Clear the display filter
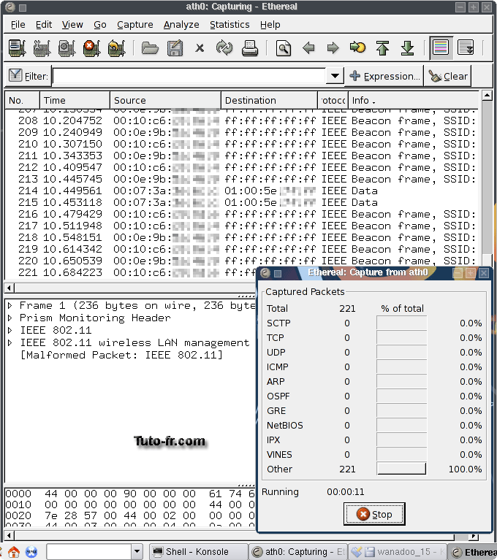 point(448,76)
